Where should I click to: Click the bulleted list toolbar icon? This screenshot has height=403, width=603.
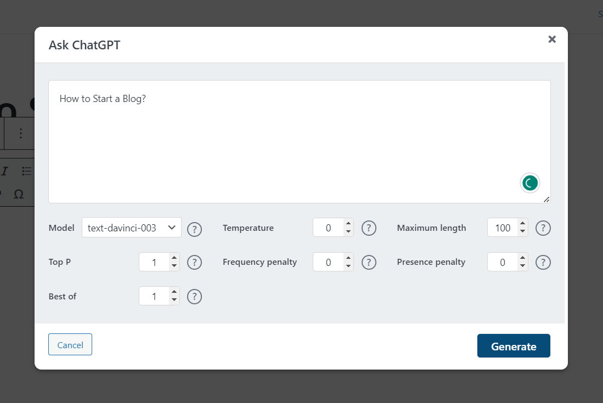(26, 171)
